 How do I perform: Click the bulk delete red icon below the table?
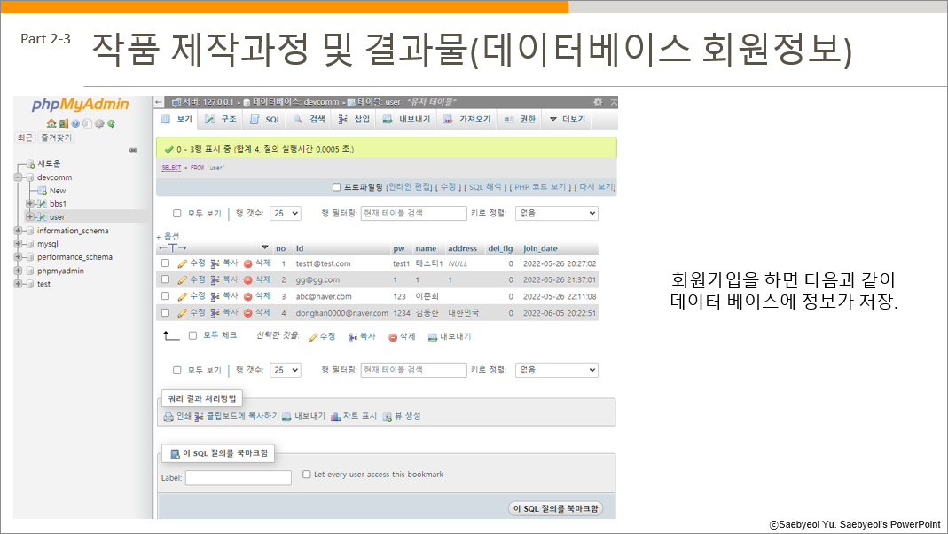[393, 337]
